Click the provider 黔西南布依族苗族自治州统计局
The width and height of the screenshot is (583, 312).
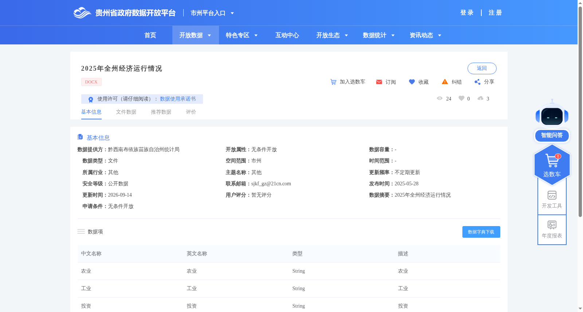point(144,150)
